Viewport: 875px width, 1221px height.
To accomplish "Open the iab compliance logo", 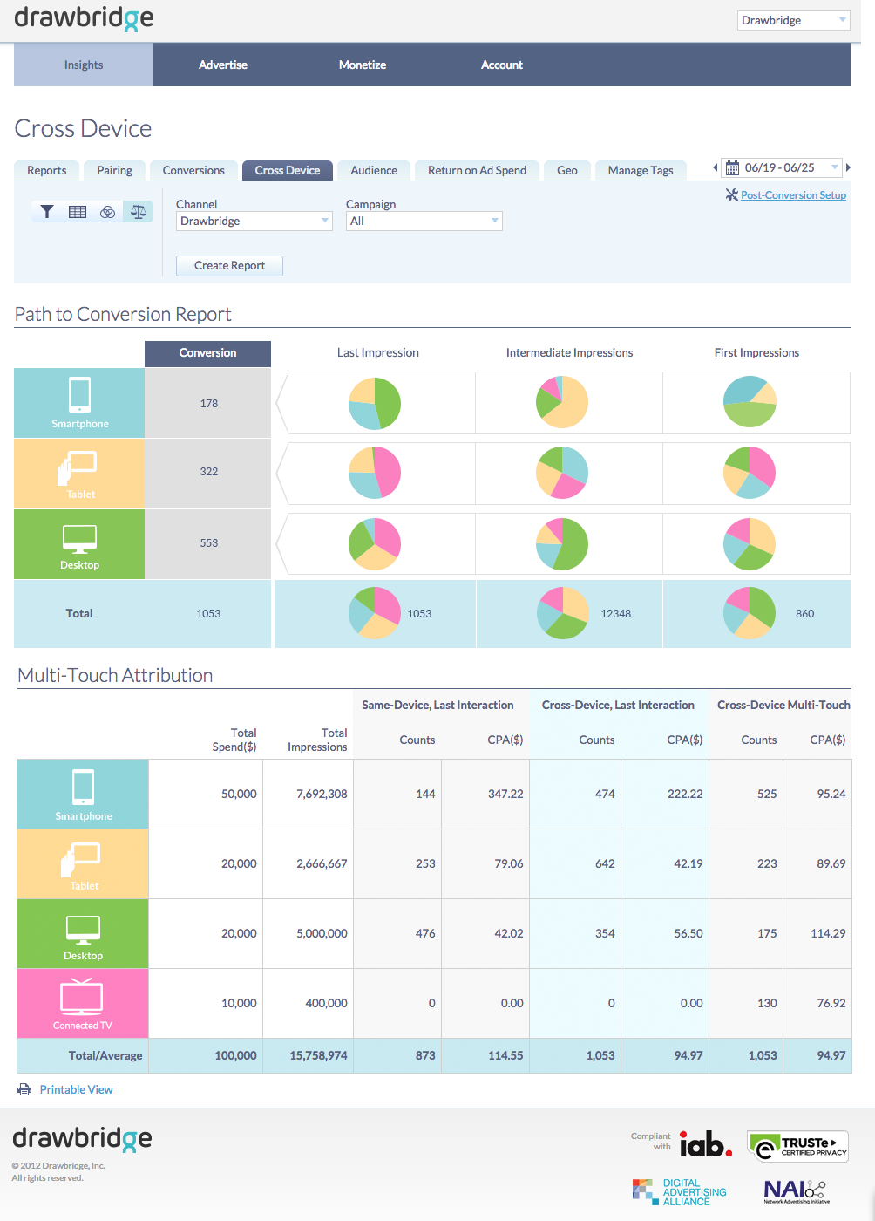I will tap(706, 1143).
